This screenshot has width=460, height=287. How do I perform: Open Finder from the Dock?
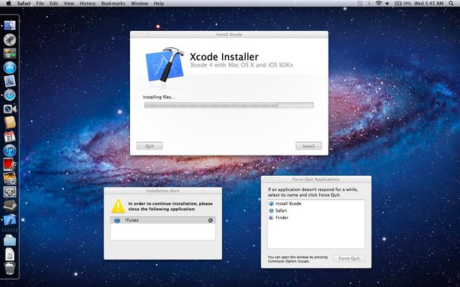tap(9, 26)
